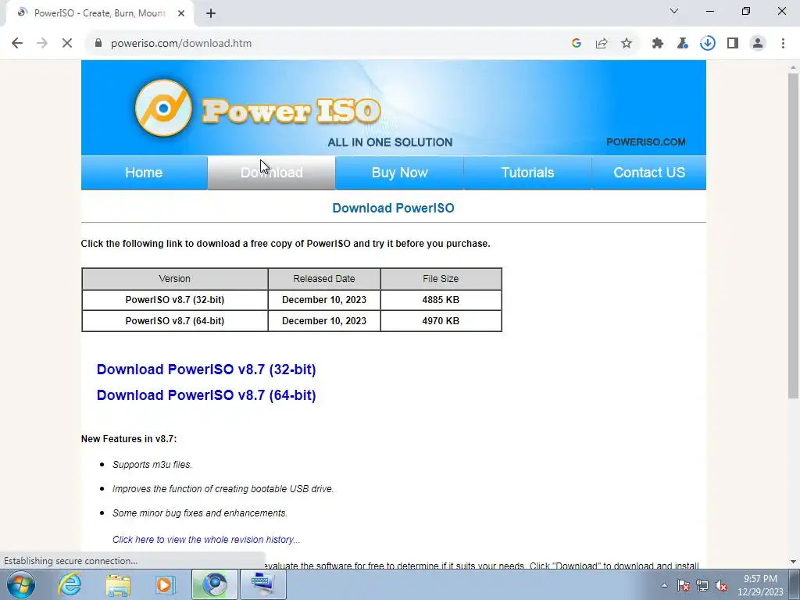Click the Google icon in address bar
This screenshot has height=600, width=800.
(x=577, y=44)
